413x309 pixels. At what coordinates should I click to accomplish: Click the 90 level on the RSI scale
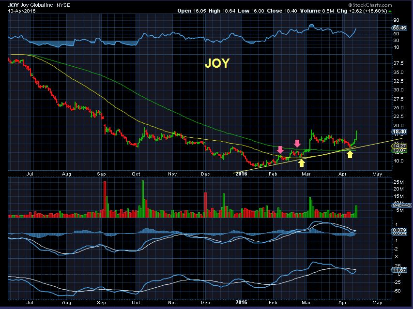click(396, 20)
